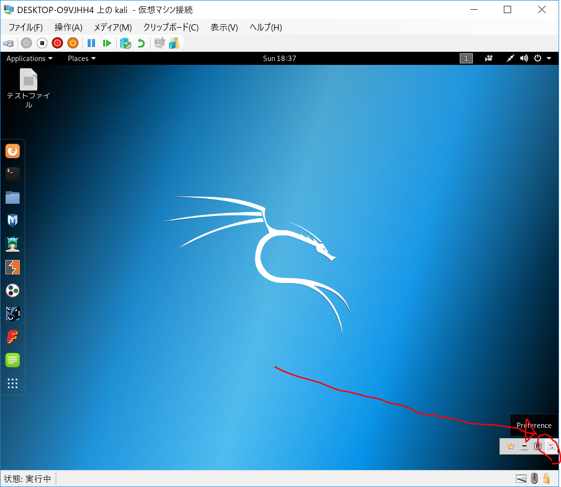Click the Sun 18:37 clock
Screen dimensions: 561x487
pyautogui.click(x=280, y=59)
